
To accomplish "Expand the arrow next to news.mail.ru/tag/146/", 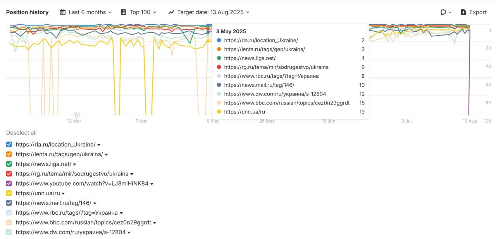I will (x=95, y=203).
